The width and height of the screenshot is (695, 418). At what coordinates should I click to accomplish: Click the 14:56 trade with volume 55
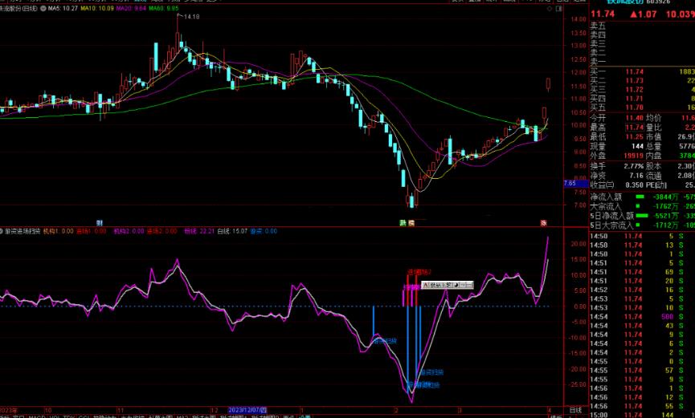tap(642, 406)
